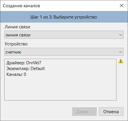The image size is (128, 121).
Task: Click the 'Драйвер: DrvVkt7' info line
Action: 24,63
